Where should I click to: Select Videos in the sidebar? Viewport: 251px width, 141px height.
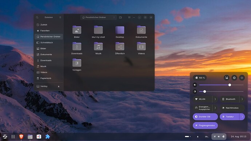point(49,72)
